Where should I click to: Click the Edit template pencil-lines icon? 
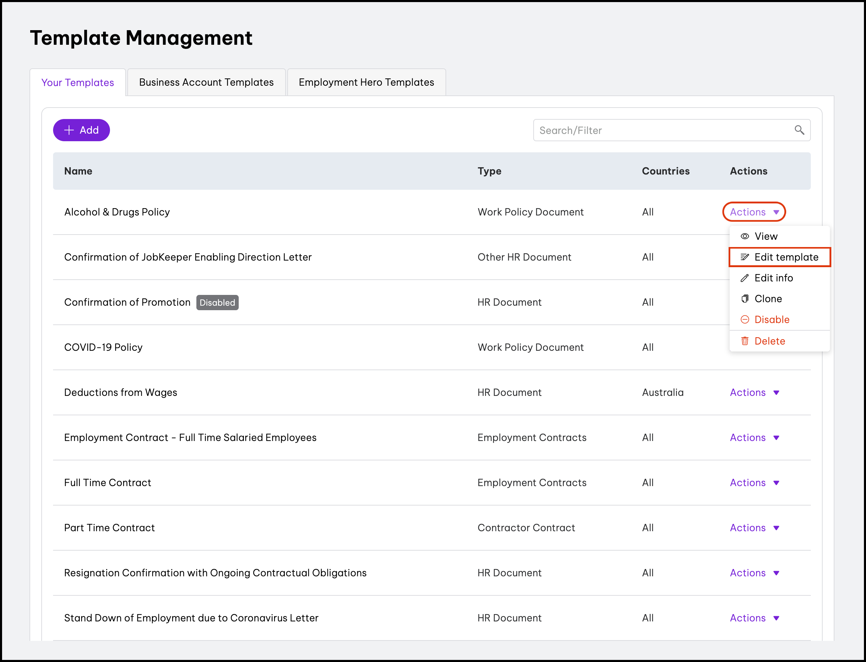pos(745,257)
